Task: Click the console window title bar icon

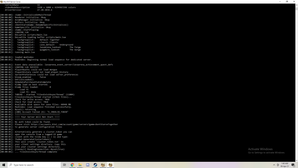Action: click(x=2, y=2)
